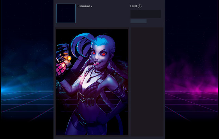Click the small blue-gray button under Level
This screenshot has width=219, height=139.
[x=138, y=21]
